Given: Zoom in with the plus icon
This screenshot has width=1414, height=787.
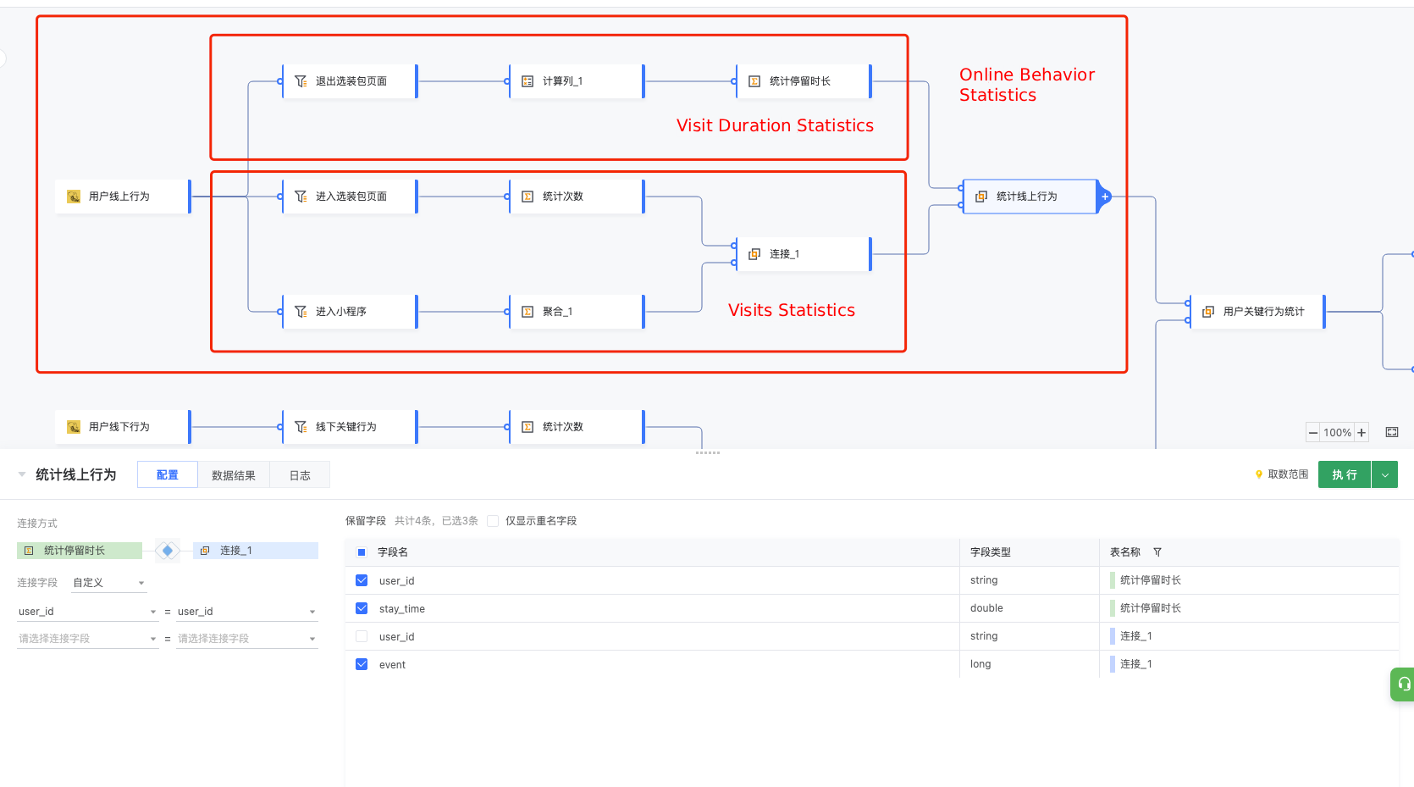Looking at the screenshot, I should [1362, 433].
